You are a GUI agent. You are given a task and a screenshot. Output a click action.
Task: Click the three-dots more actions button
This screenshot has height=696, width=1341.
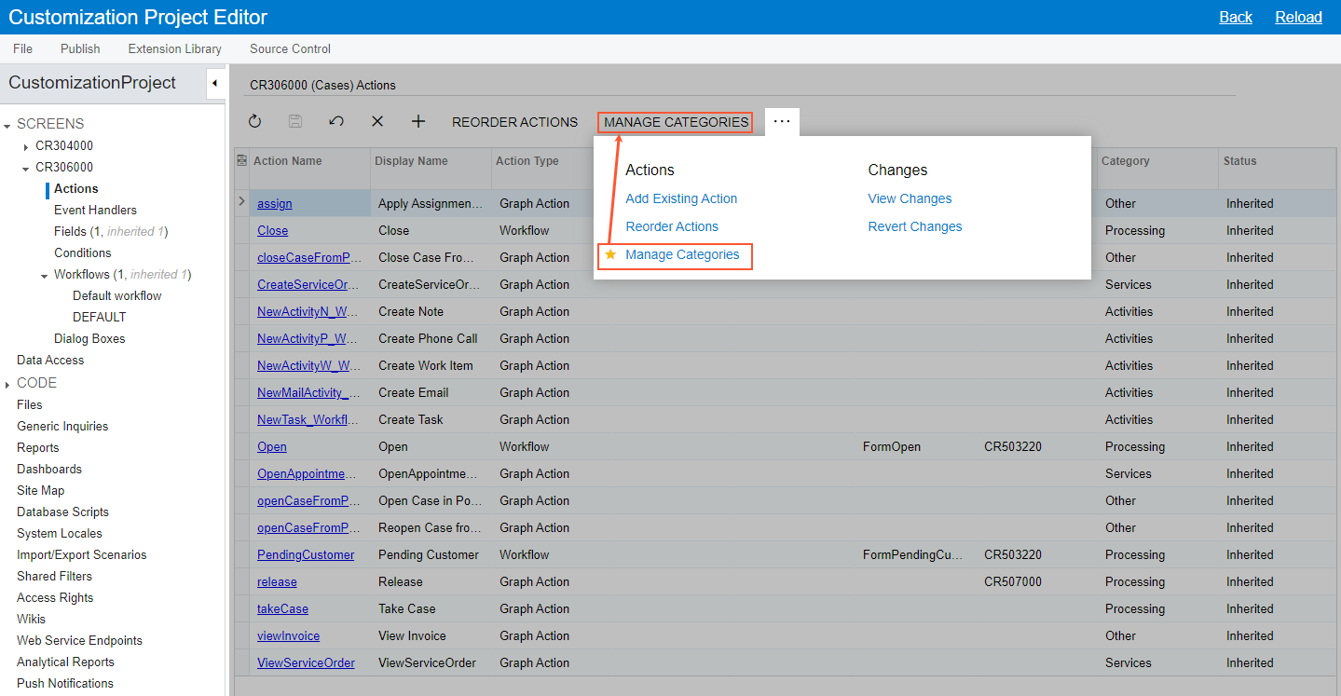[782, 121]
